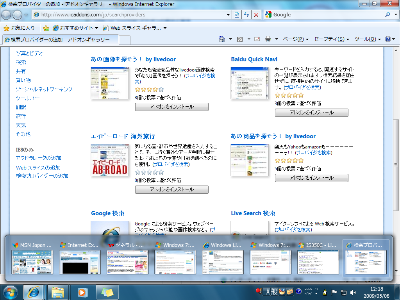Click the Refresh arrows icon
The image size is (400, 300).
(x=246, y=15)
